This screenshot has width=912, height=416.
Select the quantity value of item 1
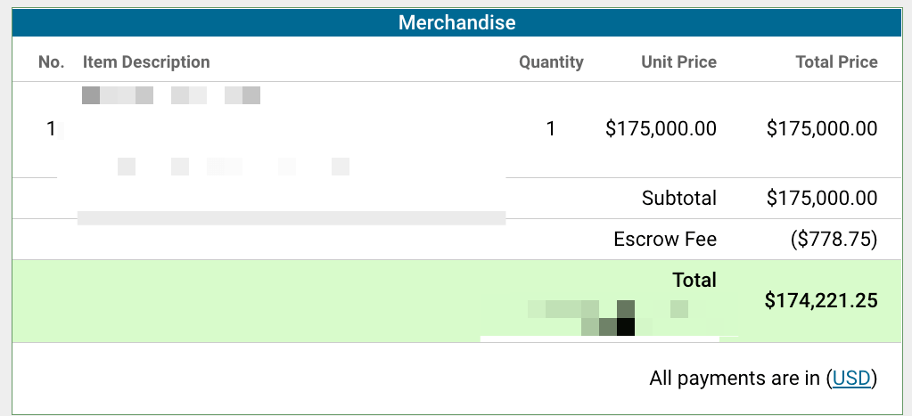point(551,129)
